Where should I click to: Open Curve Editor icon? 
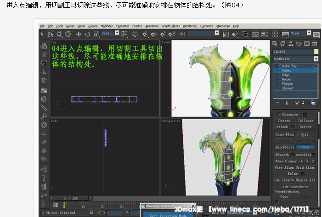(255, 34)
